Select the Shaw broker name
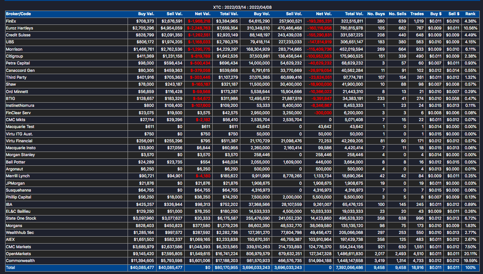Viewport: 483px width, 274px height. coord(11,84)
